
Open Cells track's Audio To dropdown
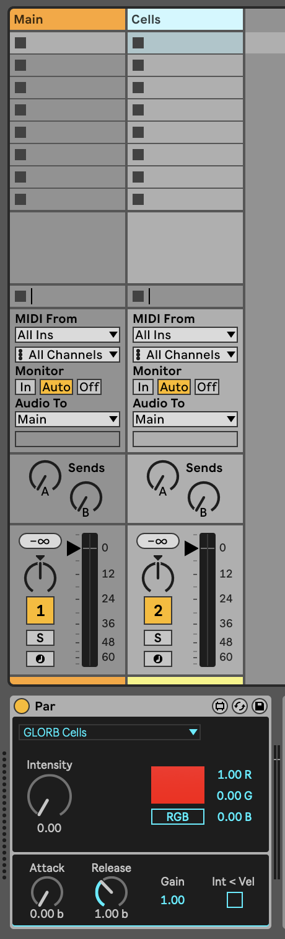click(x=185, y=419)
